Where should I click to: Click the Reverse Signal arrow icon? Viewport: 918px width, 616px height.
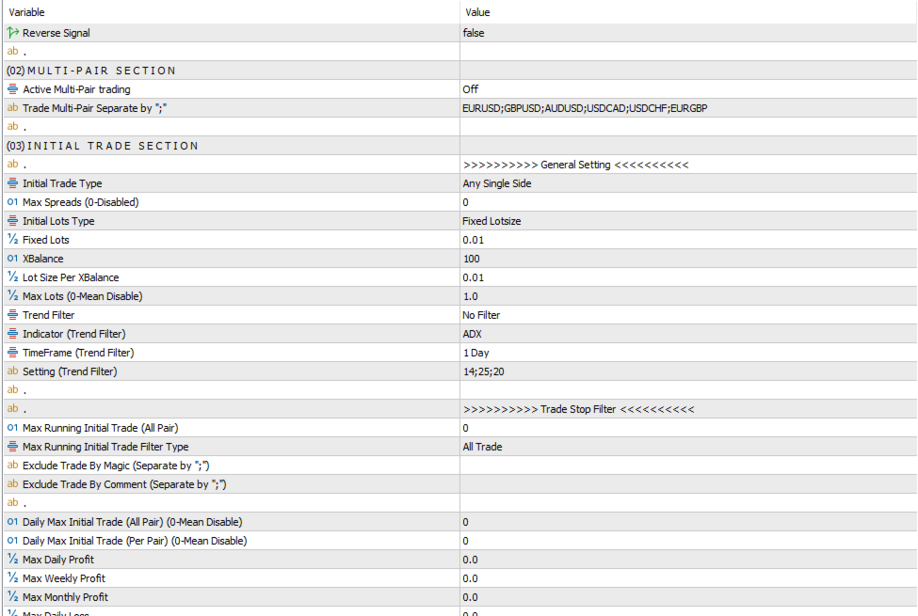tap(12, 33)
